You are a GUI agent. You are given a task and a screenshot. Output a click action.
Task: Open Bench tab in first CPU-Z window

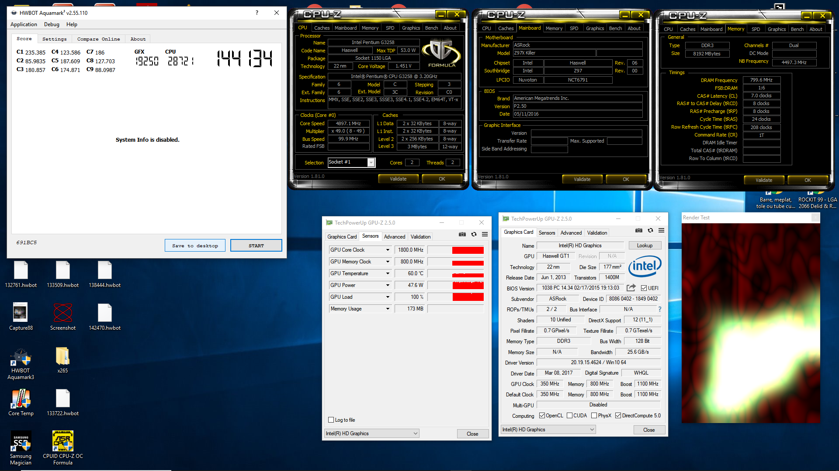pyautogui.click(x=431, y=28)
